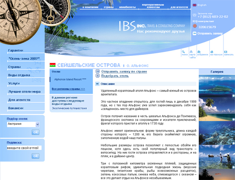Collapse the Описание section with minus icon
235x180 pixels.
pyautogui.click(x=97, y=84)
